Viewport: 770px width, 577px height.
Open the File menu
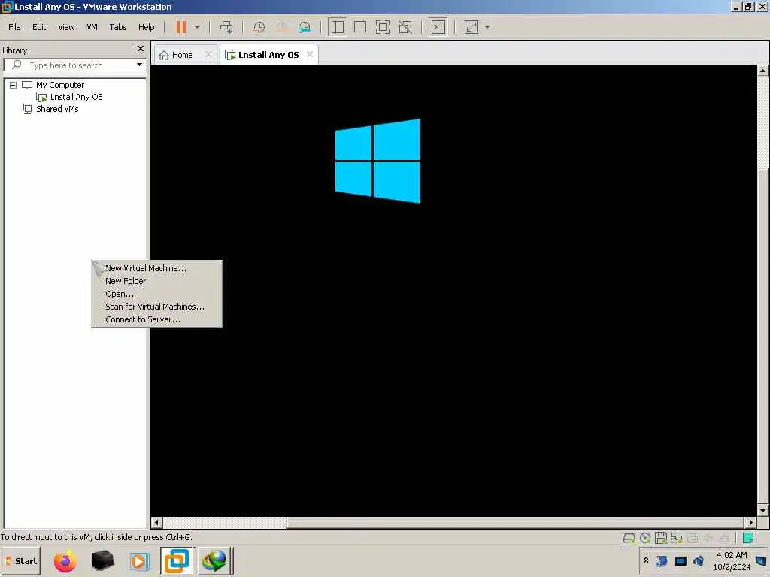click(x=15, y=27)
